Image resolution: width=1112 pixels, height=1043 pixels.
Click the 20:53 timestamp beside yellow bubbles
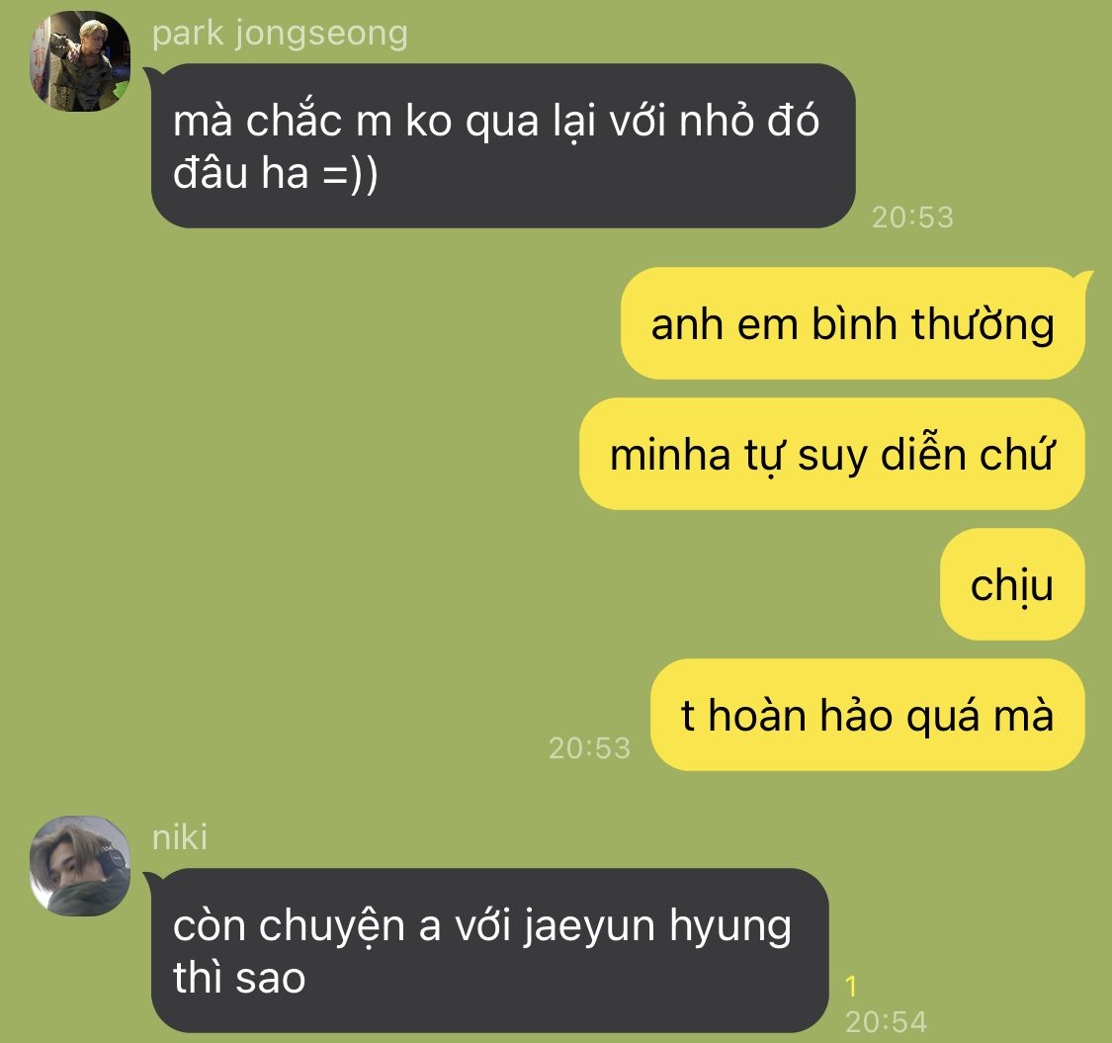(x=589, y=747)
